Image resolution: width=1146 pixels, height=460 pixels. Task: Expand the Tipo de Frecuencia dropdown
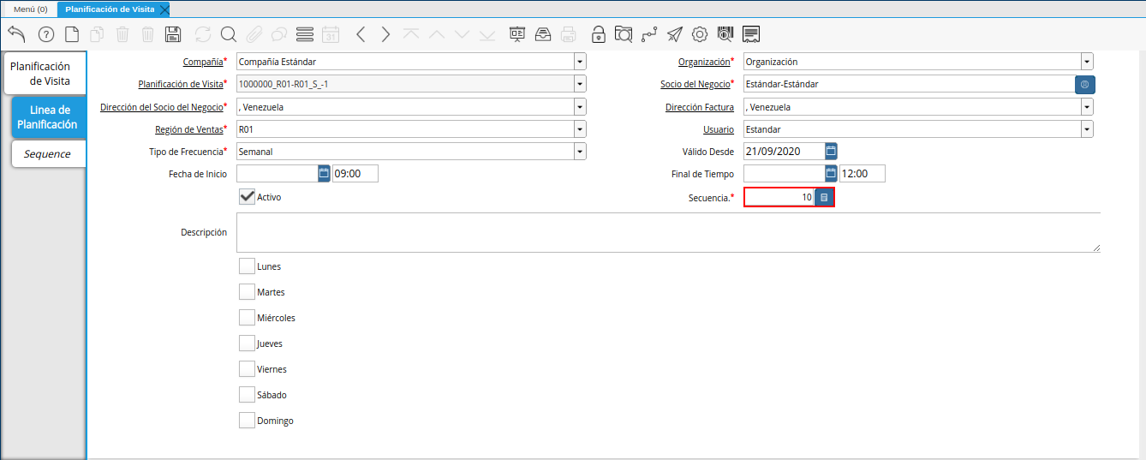pos(580,152)
